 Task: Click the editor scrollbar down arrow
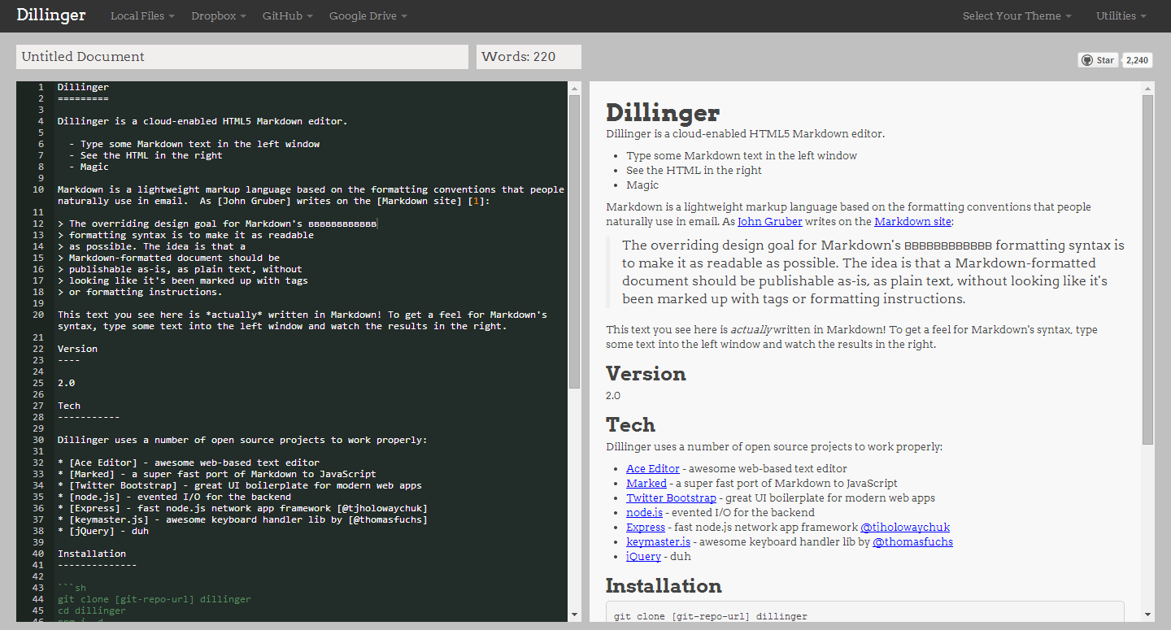[574, 615]
